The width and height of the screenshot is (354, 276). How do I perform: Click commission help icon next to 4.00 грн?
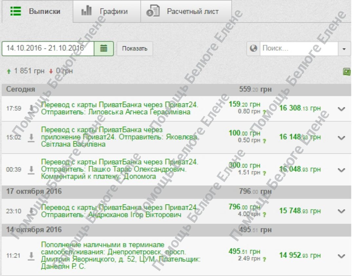(264, 215)
